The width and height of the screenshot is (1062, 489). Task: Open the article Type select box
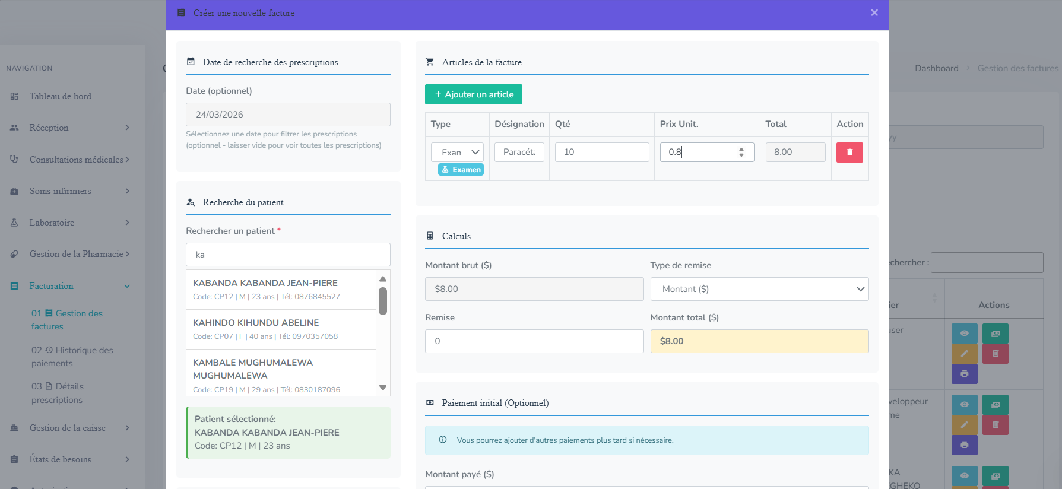click(457, 153)
